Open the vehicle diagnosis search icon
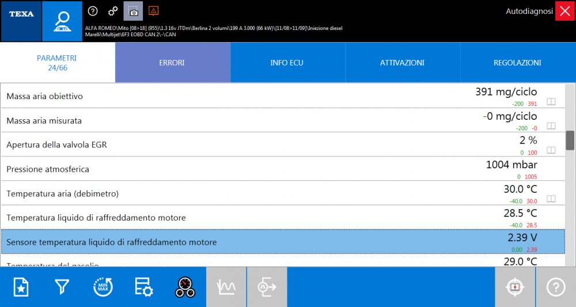This screenshot has height=307, width=576. point(62,21)
